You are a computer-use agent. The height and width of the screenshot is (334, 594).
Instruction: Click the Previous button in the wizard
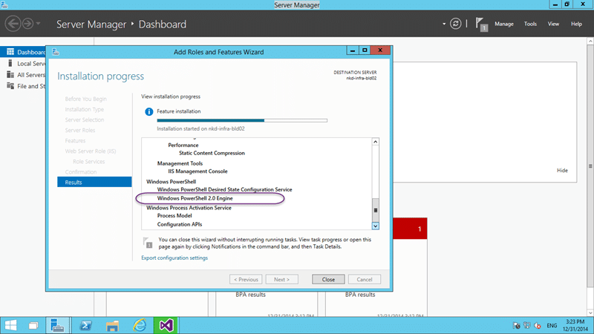pyautogui.click(x=246, y=280)
